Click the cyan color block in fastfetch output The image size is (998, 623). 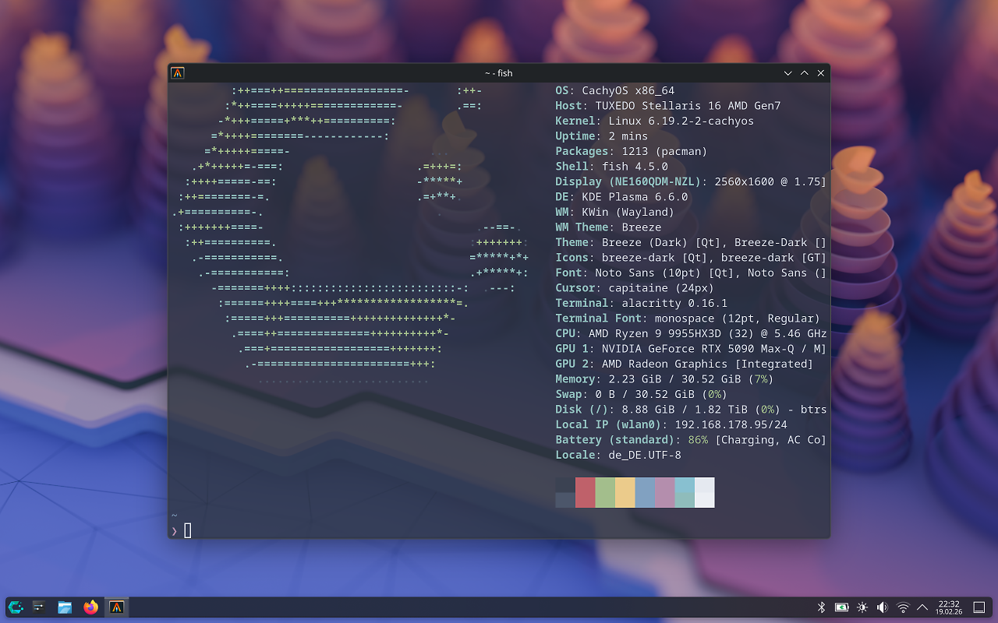[x=685, y=493]
